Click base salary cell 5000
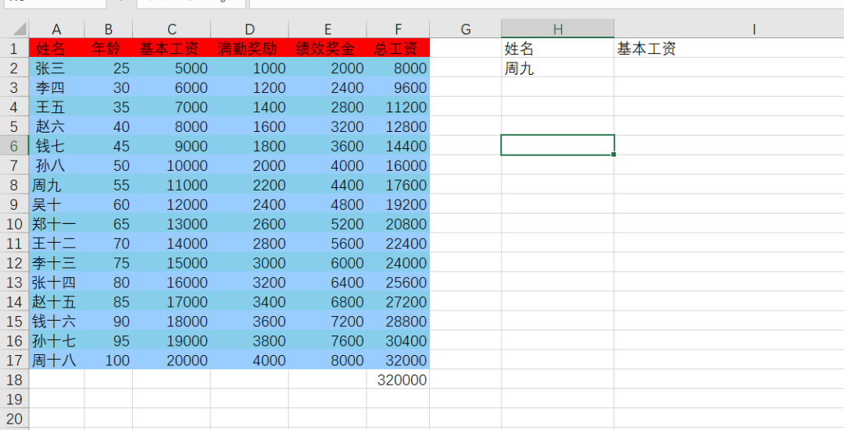This screenshot has height=430, width=844. point(172,68)
